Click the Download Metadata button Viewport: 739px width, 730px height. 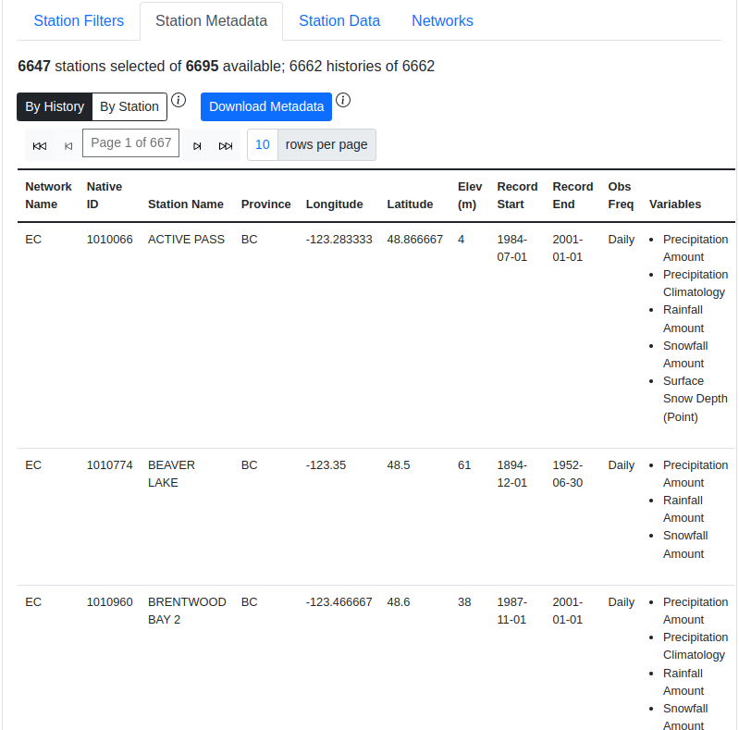click(266, 106)
